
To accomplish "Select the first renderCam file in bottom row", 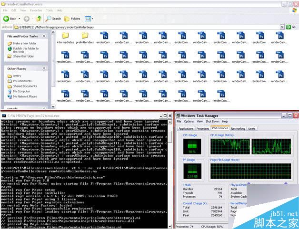I will [65, 94].
